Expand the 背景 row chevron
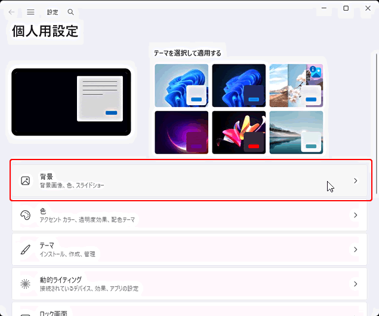The width and height of the screenshot is (379, 316). pyautogui.click(x=355, y=181)
